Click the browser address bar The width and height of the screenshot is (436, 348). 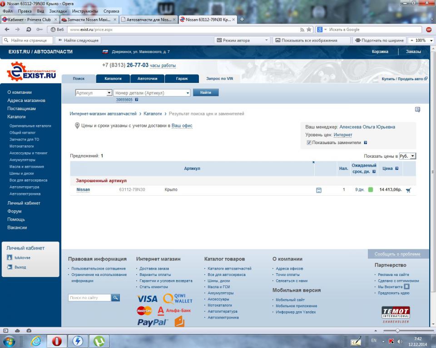point(183,29)
